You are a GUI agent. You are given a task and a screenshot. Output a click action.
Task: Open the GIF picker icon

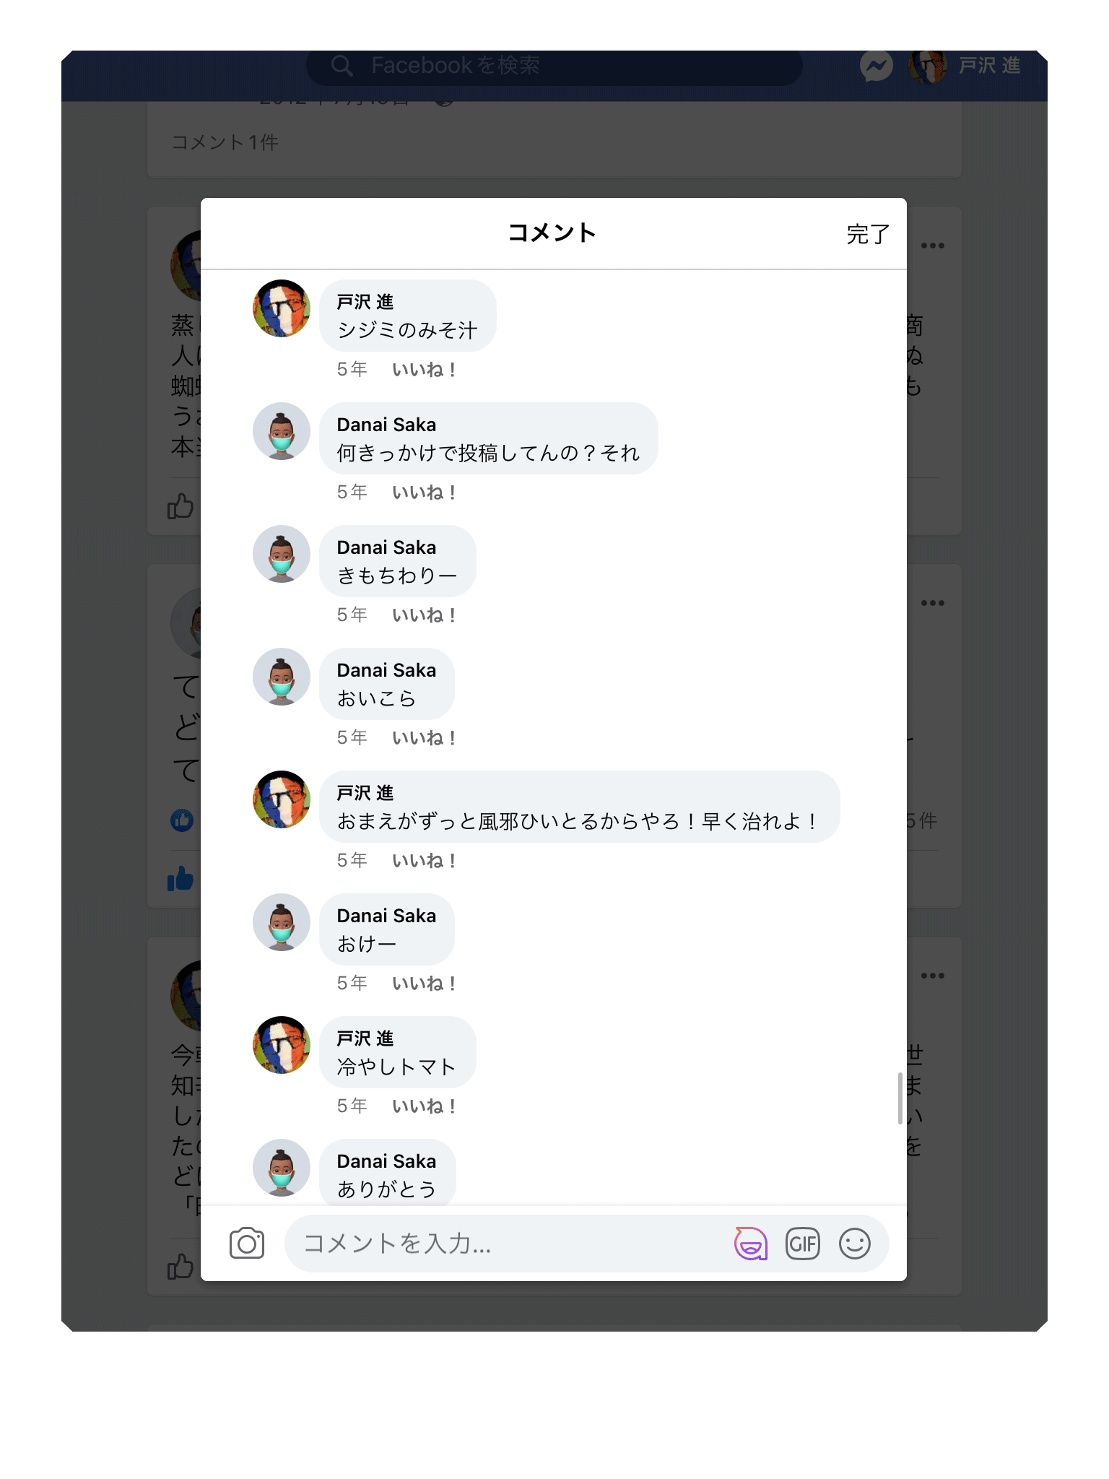pos(803,1244)
